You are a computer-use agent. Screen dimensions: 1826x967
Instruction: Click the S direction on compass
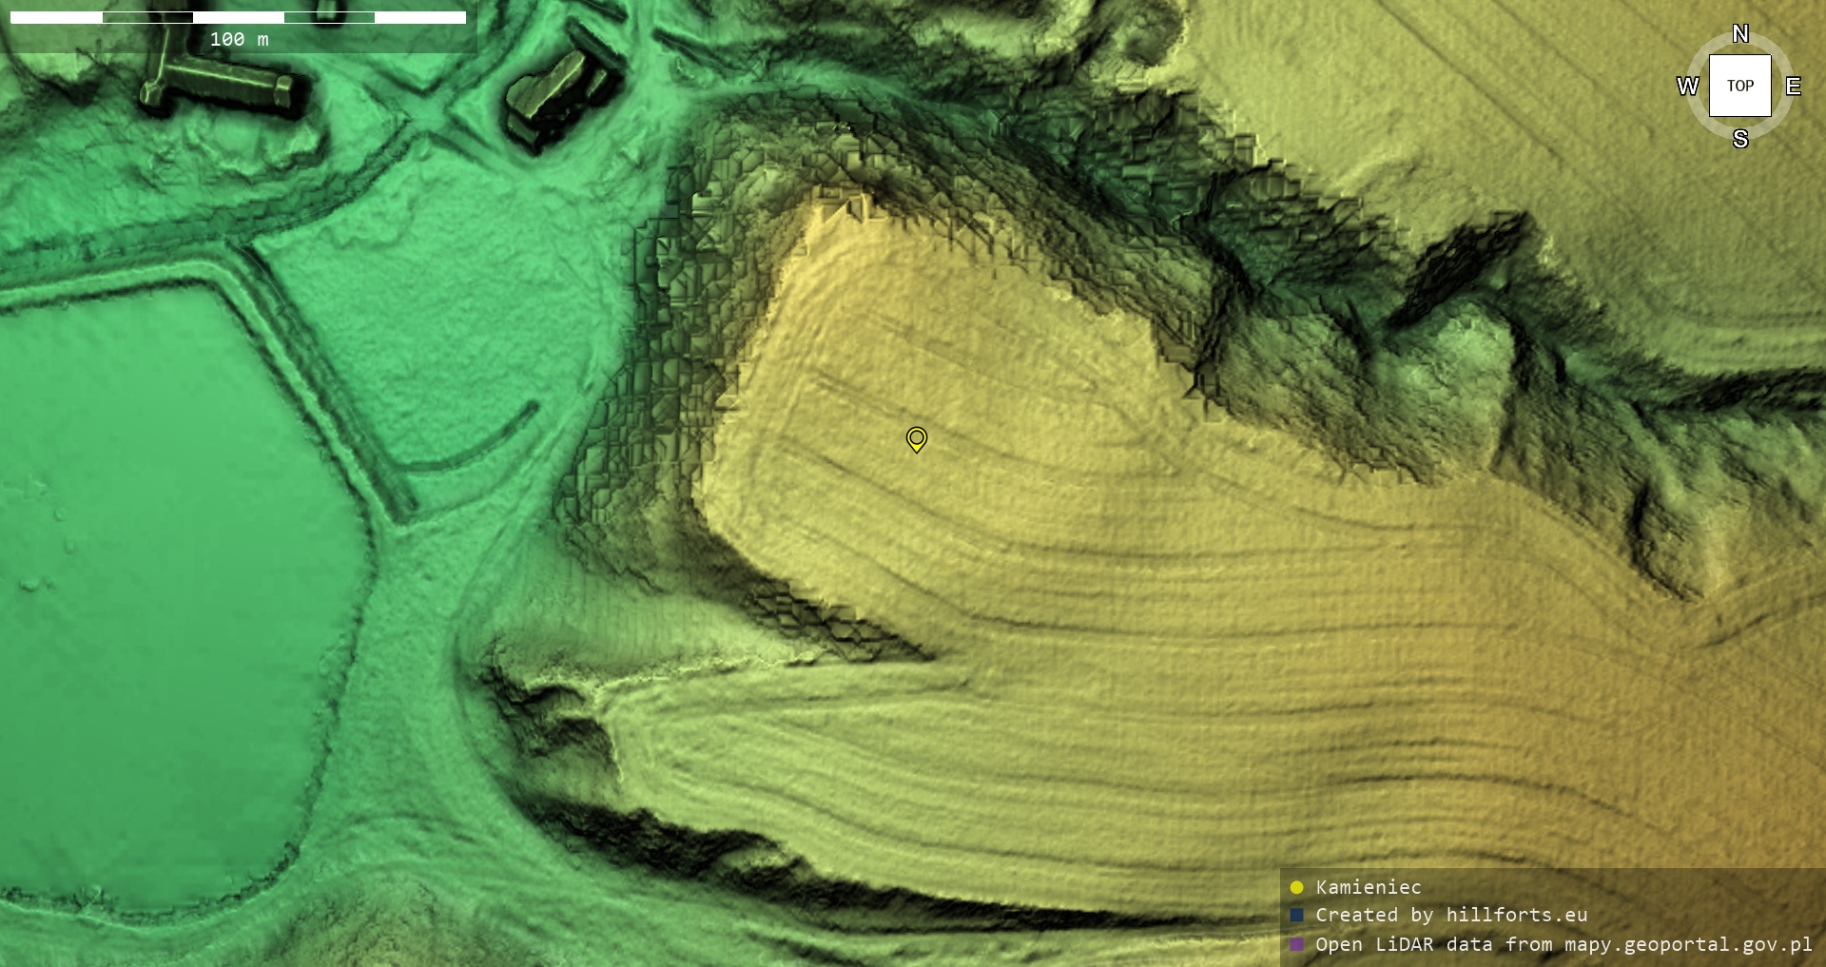(x=1739, y=139)
